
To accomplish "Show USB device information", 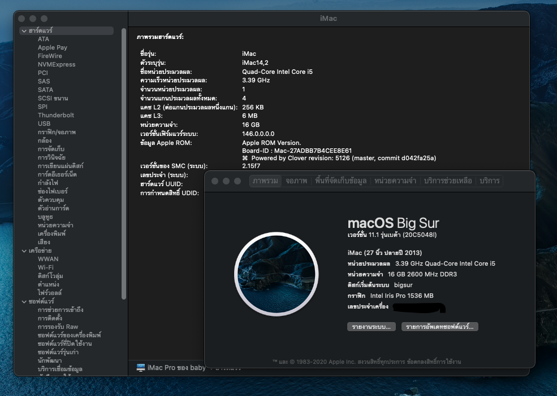I will point(44,124).
